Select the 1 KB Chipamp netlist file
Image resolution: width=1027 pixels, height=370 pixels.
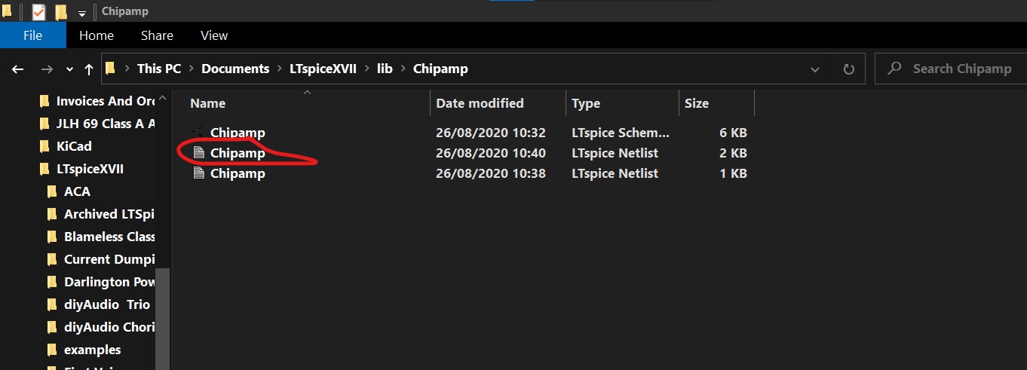(238, 173)
